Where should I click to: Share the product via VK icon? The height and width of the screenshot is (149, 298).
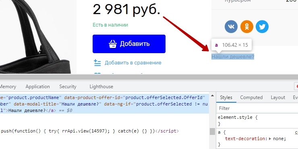pyautogui.click(x=231, y=27)
